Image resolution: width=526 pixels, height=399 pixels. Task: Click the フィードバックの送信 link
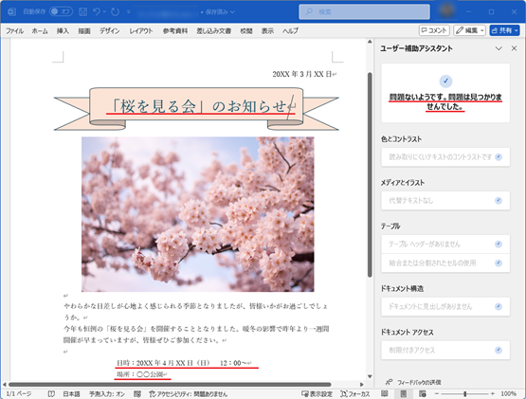coord(413,382)
